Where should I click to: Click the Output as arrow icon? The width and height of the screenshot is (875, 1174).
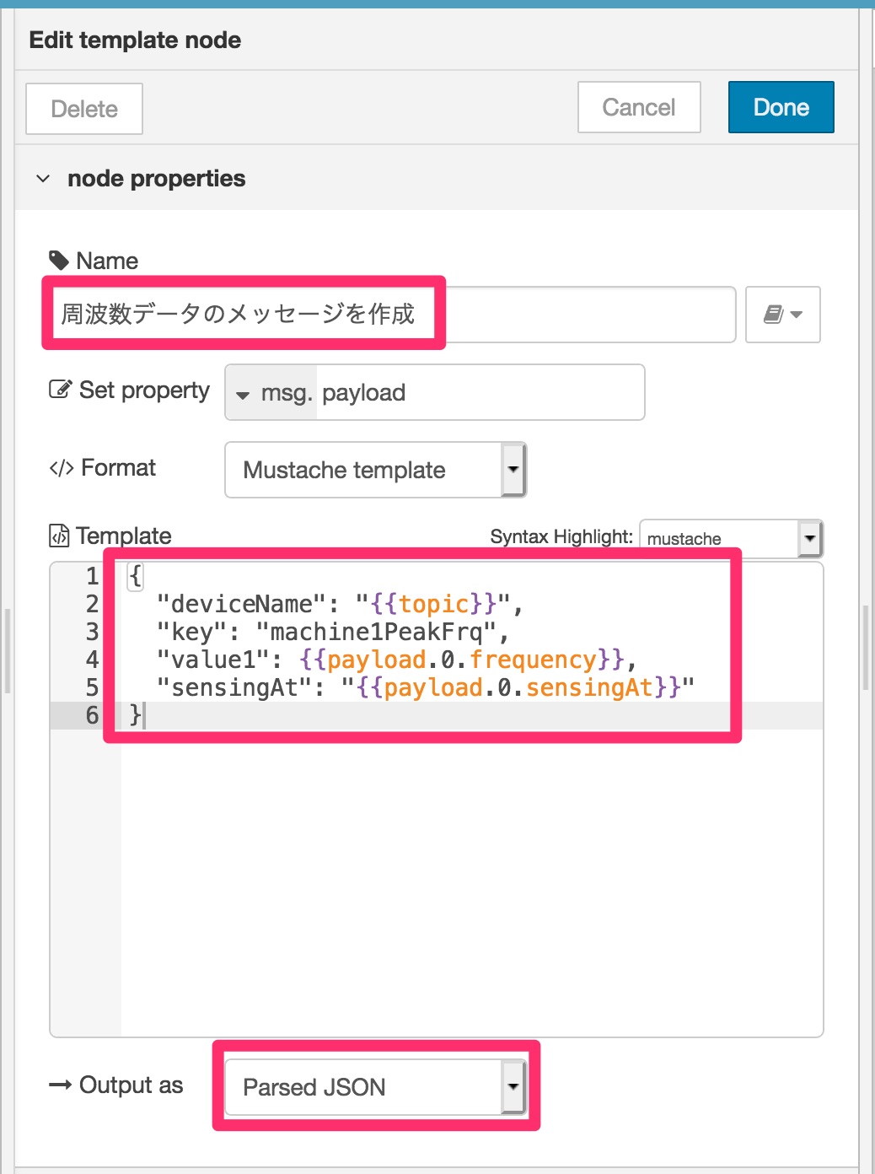click(60, 1085)
